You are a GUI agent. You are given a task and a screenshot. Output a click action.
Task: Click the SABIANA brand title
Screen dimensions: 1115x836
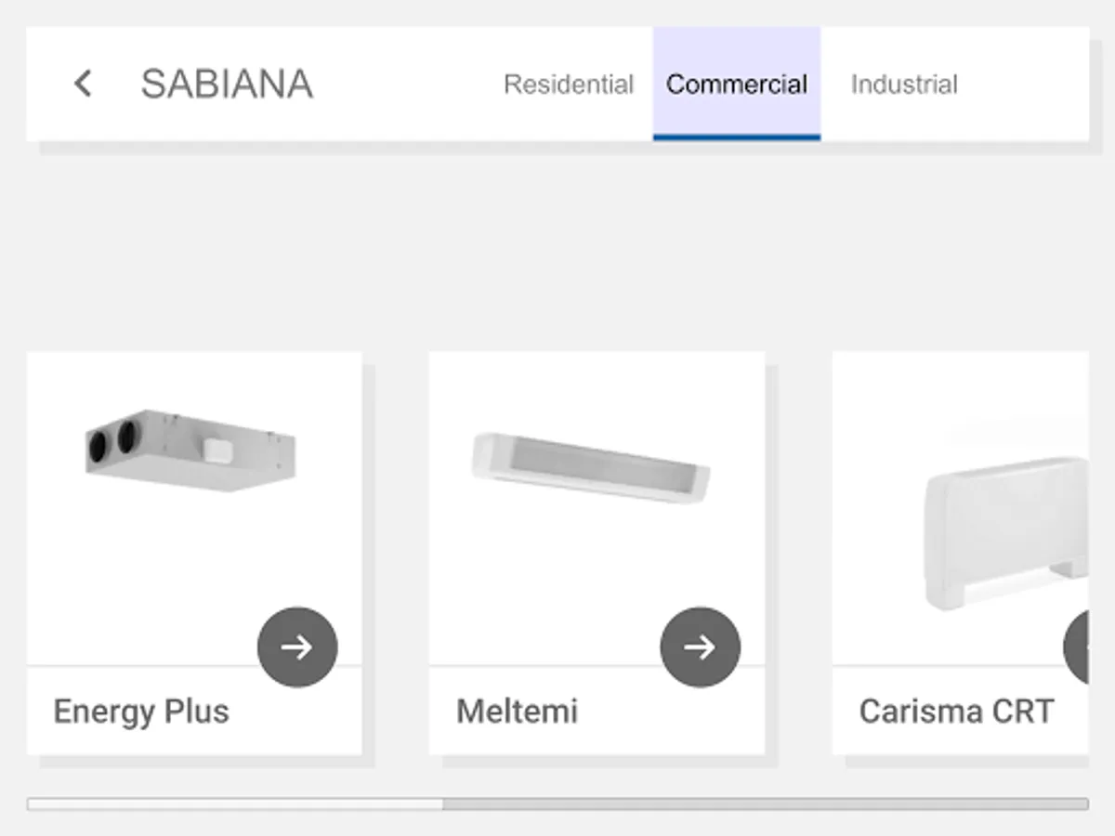point(227,85)
